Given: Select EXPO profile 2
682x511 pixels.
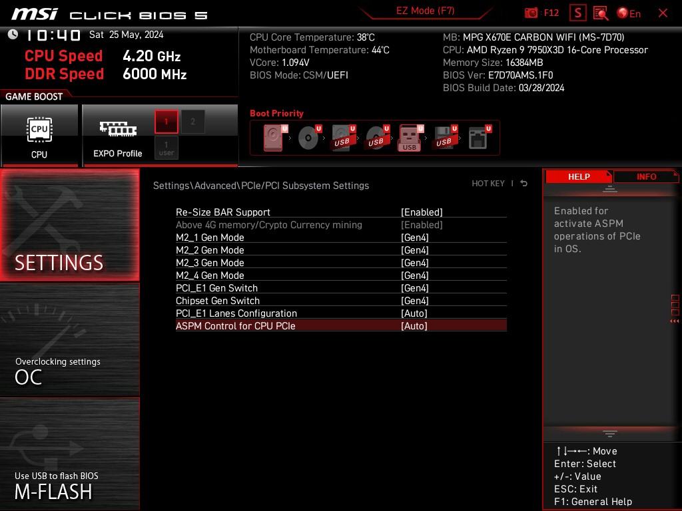Looking at the screenshot, I should [x=192, y=122].
